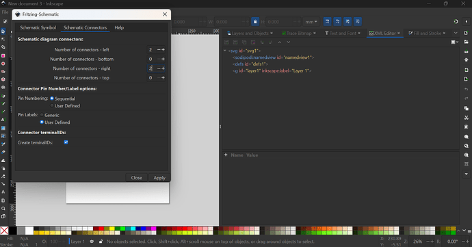Toggle Layer 1 visibility eye in status bar

coord(92,242)
